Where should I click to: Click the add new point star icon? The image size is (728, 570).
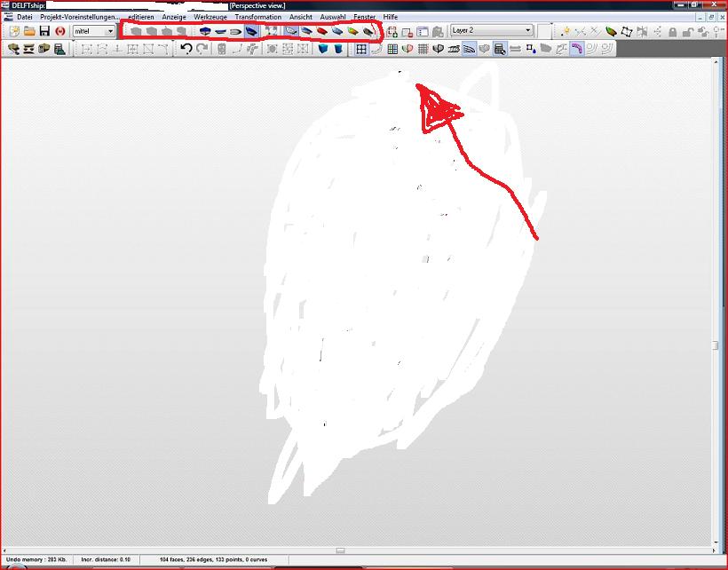pyautogui.click(x=565, y=31)
